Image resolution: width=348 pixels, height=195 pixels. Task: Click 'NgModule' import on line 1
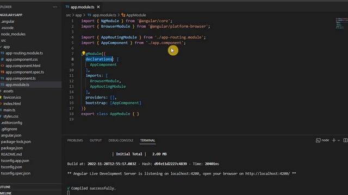point(110,21)
